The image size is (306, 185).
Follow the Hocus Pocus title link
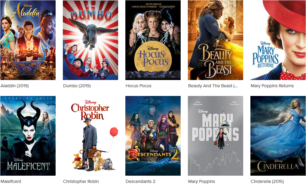[x=139, y=86]
